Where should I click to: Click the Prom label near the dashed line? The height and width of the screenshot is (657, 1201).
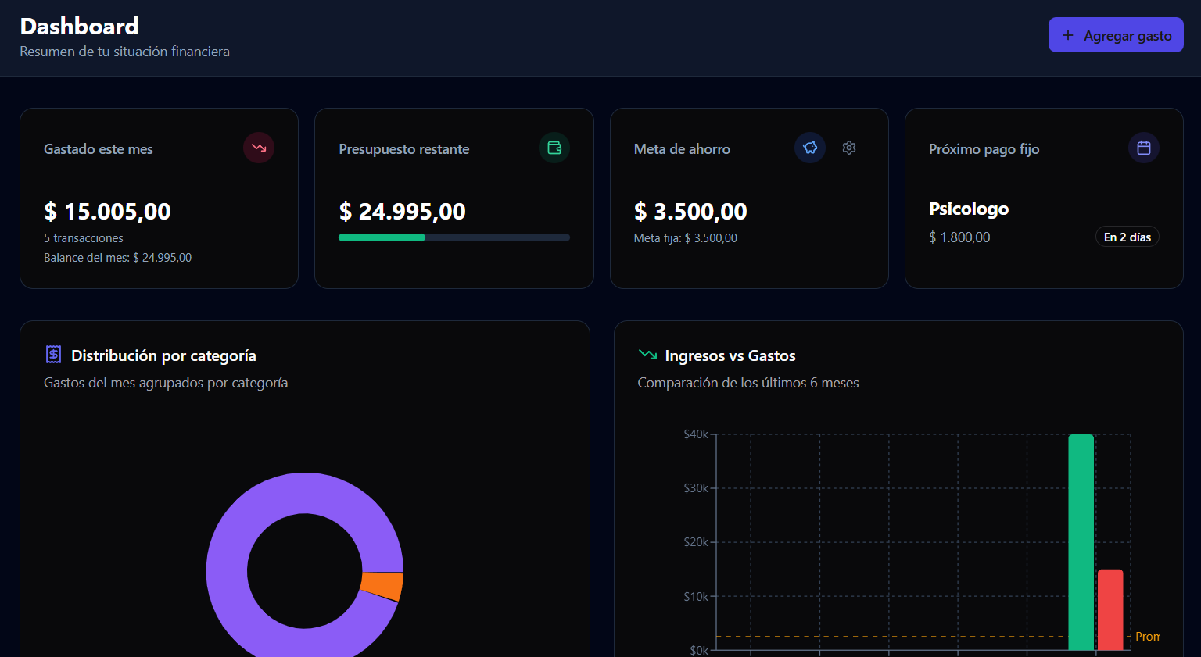tap(1148, 637)
